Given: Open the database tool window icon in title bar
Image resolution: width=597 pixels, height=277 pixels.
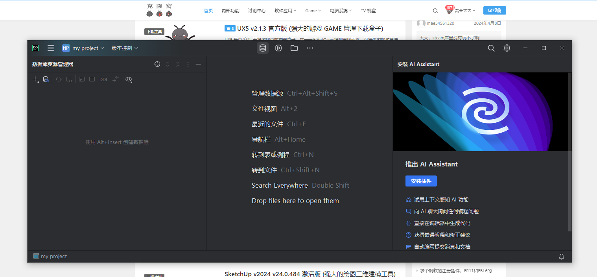Looking at the screenshot, I should click(x=263, y=48).
